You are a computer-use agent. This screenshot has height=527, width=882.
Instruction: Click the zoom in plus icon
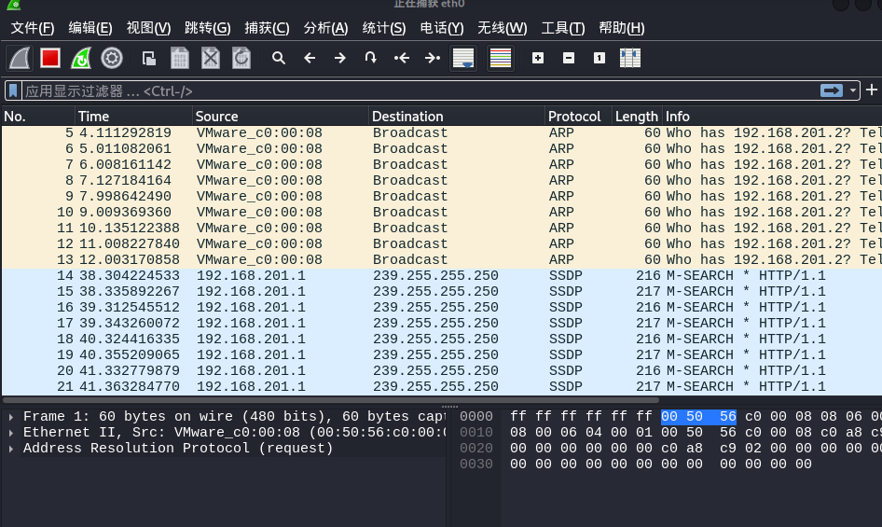tap(538, 58)
